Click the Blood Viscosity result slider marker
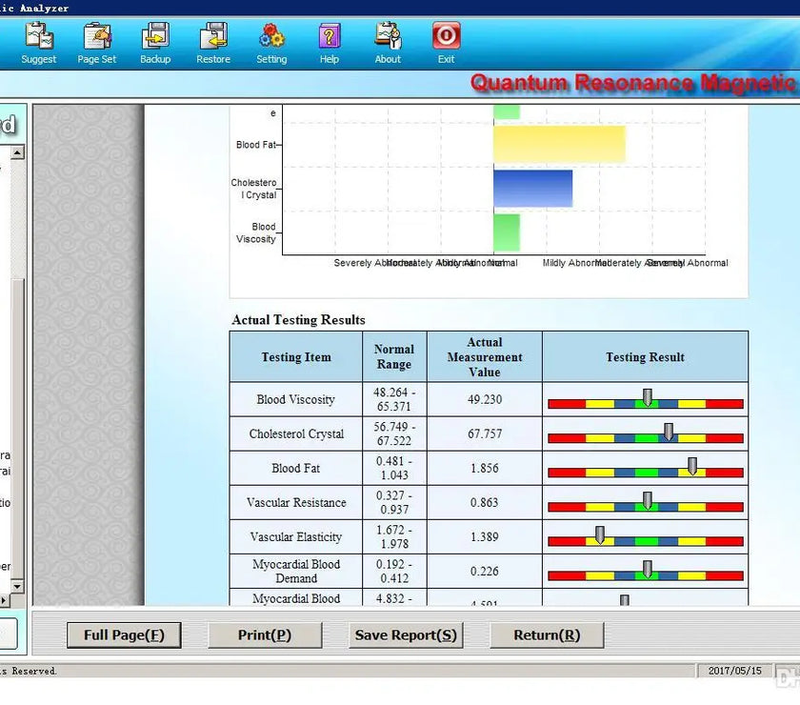Viewport: 800px width, 705px height. pos(647,397)
